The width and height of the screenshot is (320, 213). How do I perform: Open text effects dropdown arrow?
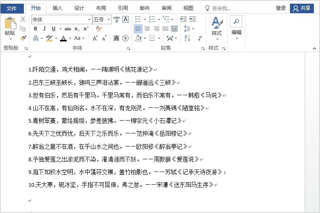click(42, 38)
